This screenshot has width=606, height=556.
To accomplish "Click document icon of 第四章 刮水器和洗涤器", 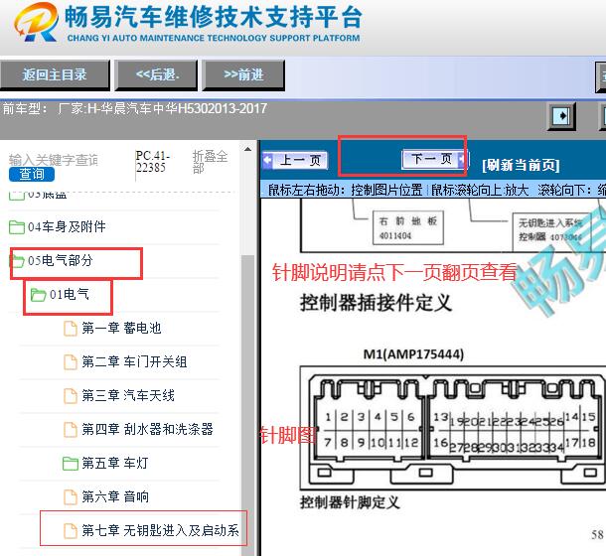I will click(x=71, y=430).
